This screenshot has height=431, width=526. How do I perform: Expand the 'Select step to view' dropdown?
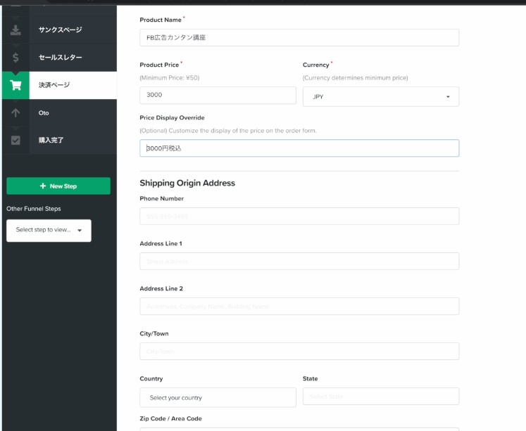tap(49, 230)
